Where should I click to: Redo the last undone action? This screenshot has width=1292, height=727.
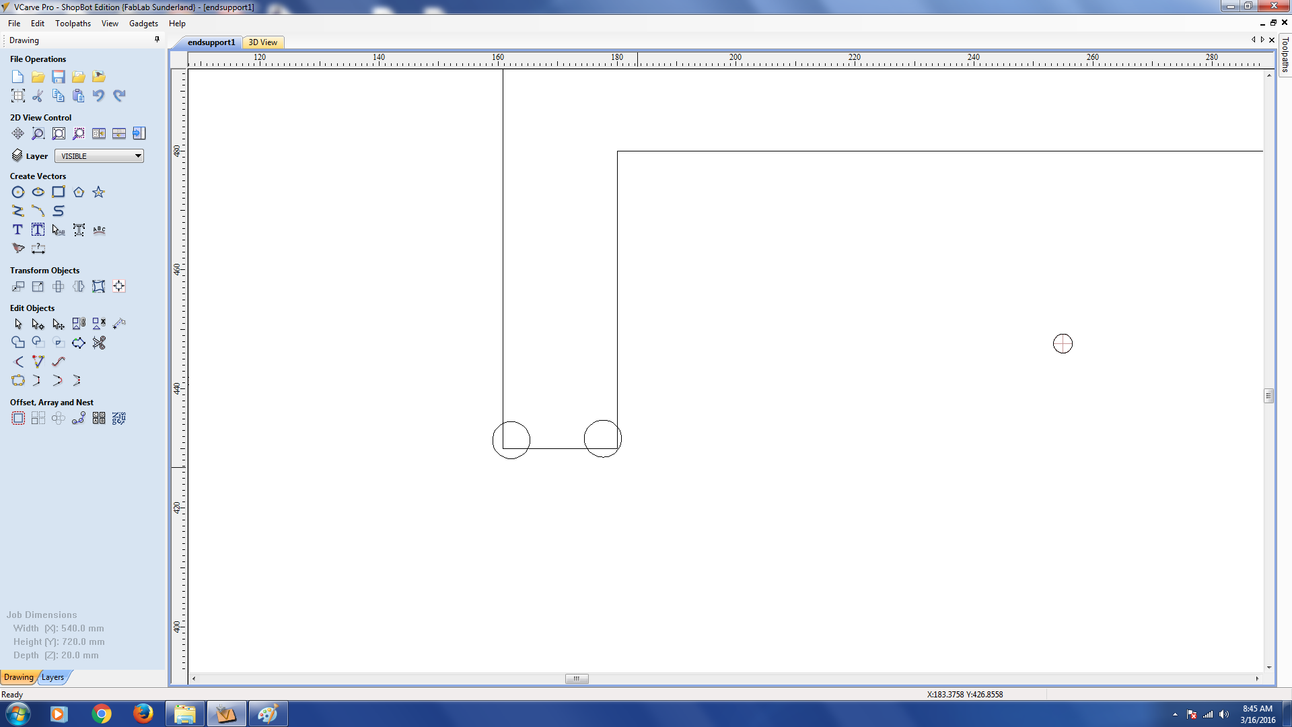click(119, 96)
